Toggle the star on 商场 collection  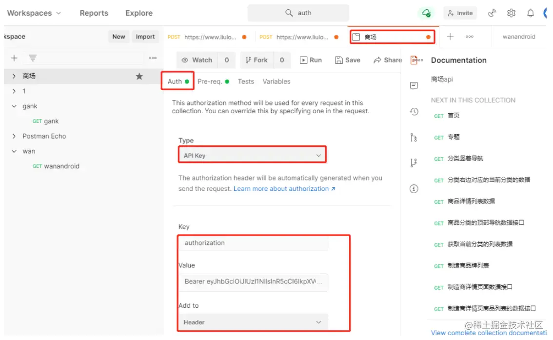139,76
